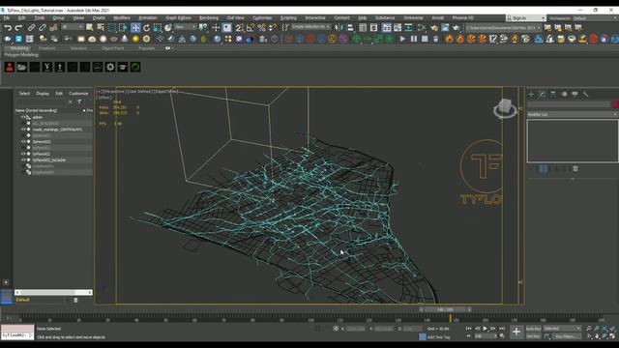The image size is (619, 348).
Task: Click the Name (Sorted Ascending) column header
Action: (x=36, y=110)
